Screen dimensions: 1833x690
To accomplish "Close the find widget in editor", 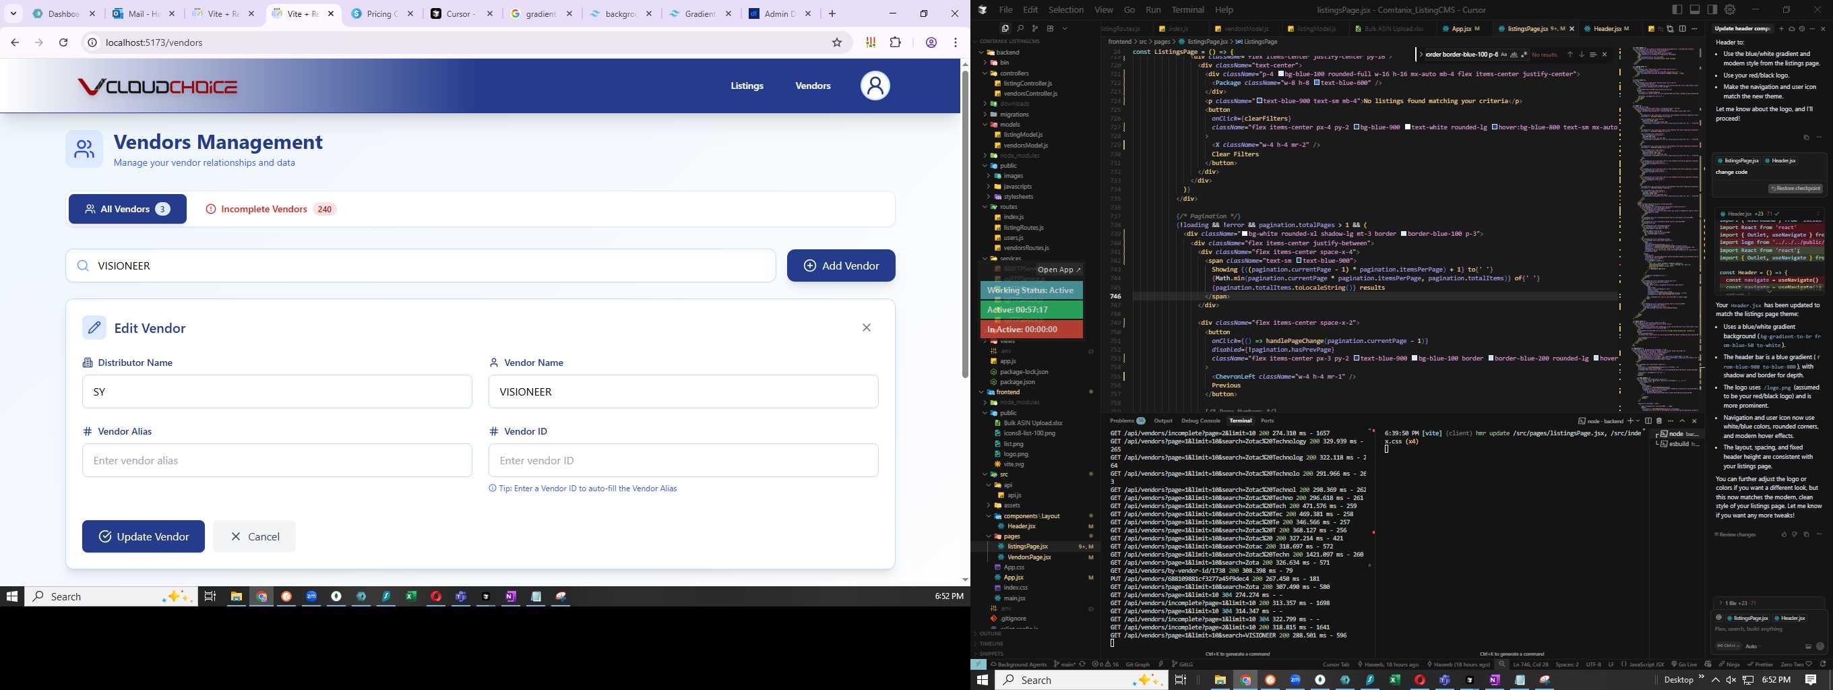I will click(x=1605, y=55).
